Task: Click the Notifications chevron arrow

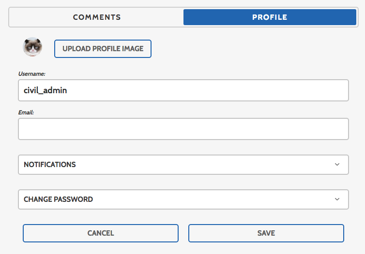Action: 337,164
